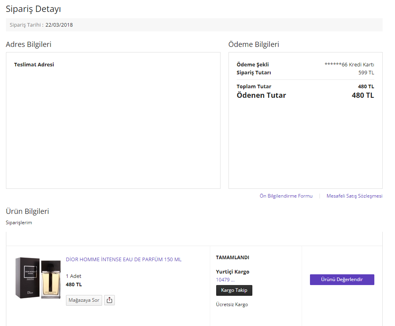Click the 599 TL order amount
This screenshot has width=395, height=326.
click(x=366, y=73)
